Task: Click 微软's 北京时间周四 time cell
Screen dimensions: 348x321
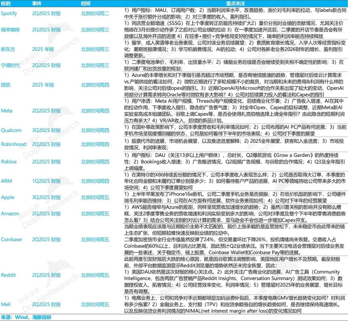Action: point(95,85)
